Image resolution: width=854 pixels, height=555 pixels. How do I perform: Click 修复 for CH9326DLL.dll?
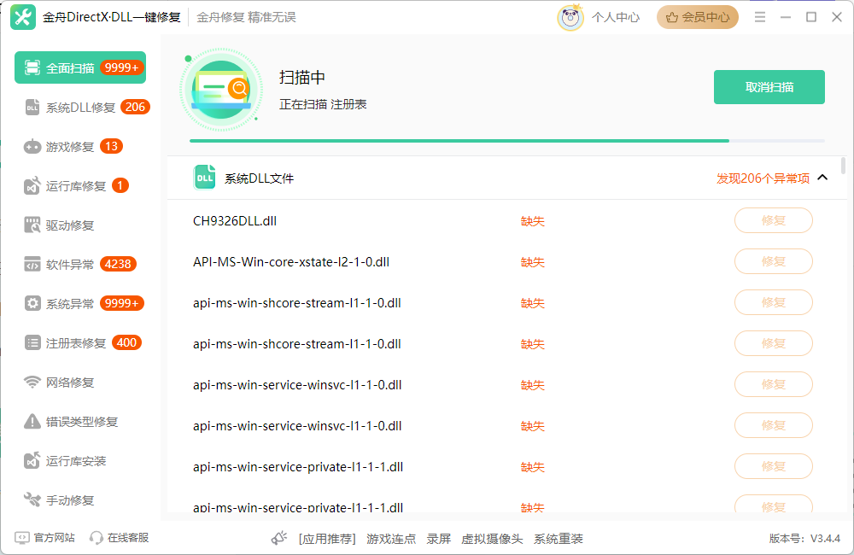(773, 220)
